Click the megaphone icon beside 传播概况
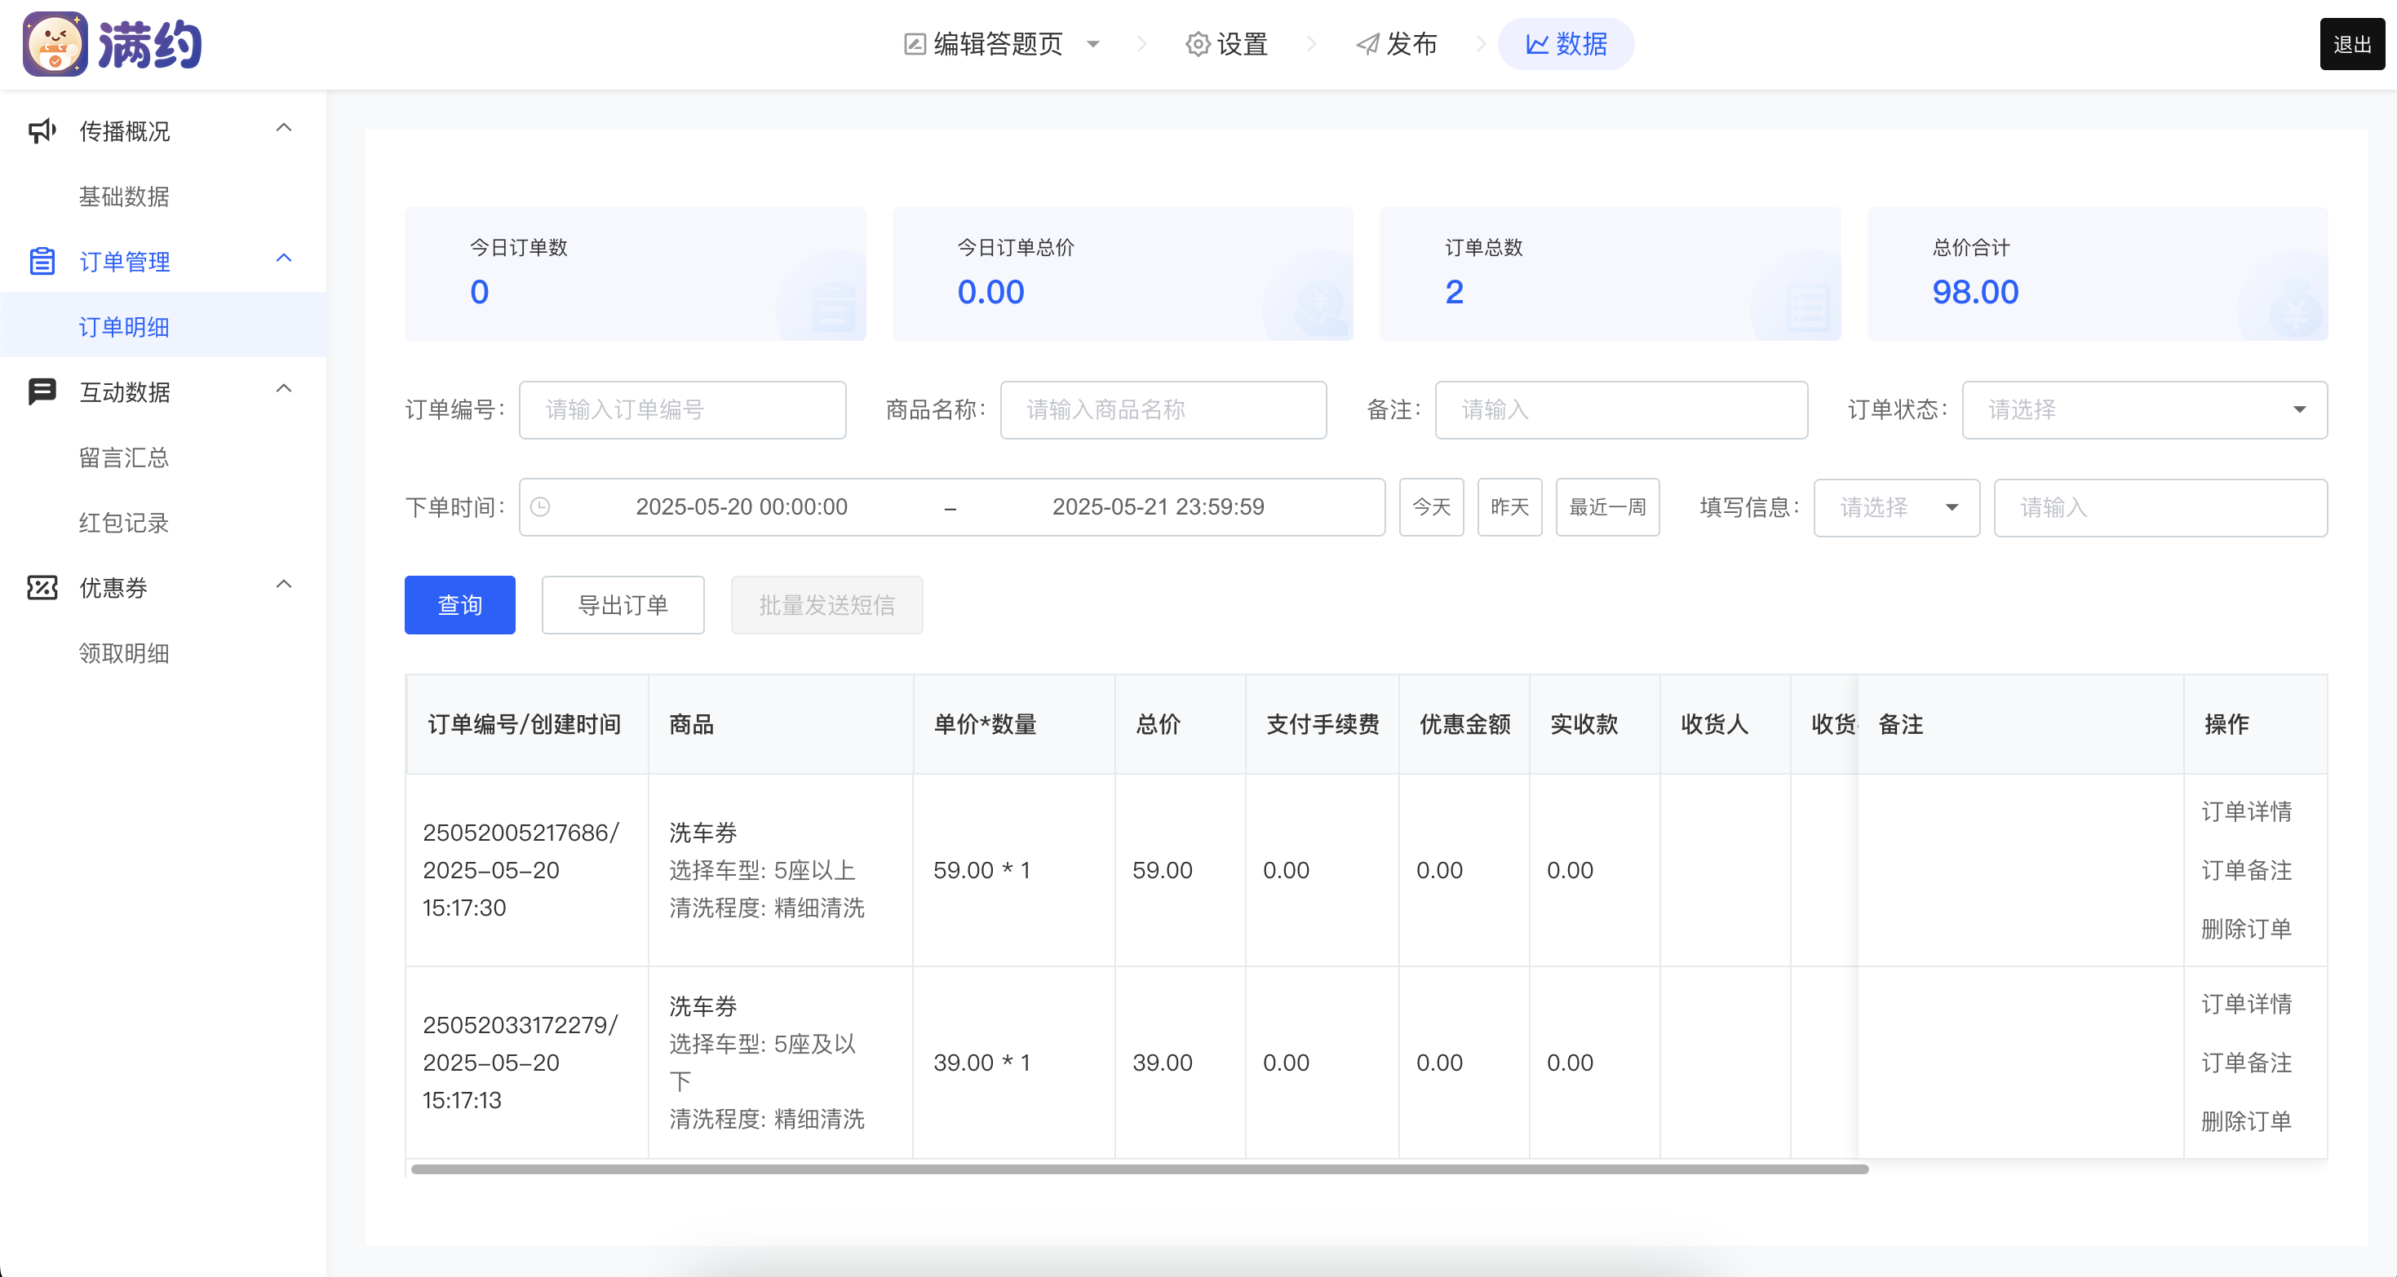 [42, 131]
